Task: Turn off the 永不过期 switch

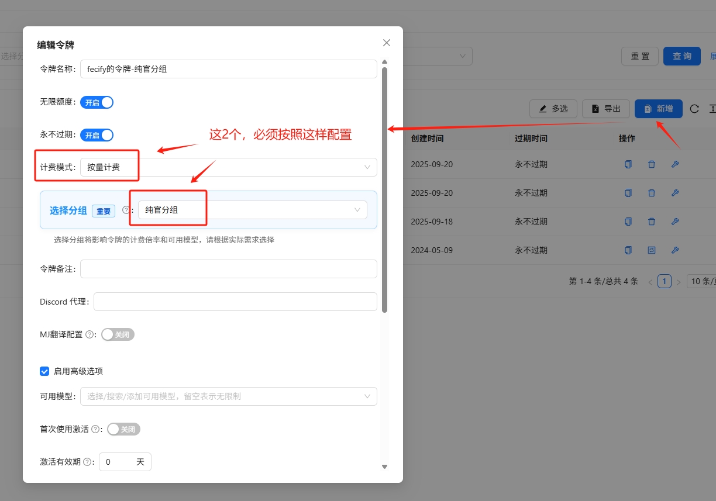Action: (x=97, y=135)
